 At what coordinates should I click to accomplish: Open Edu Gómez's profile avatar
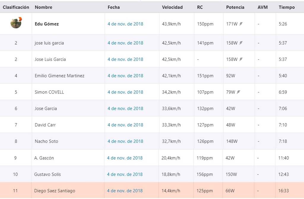16,23
